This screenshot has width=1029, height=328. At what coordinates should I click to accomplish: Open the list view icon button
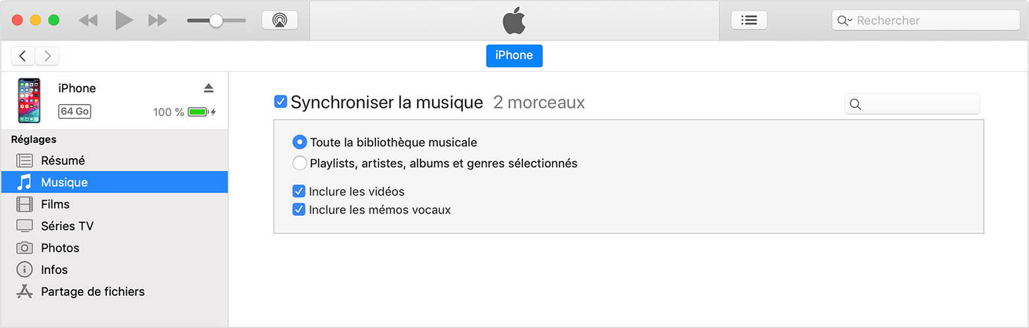point(749,20)
